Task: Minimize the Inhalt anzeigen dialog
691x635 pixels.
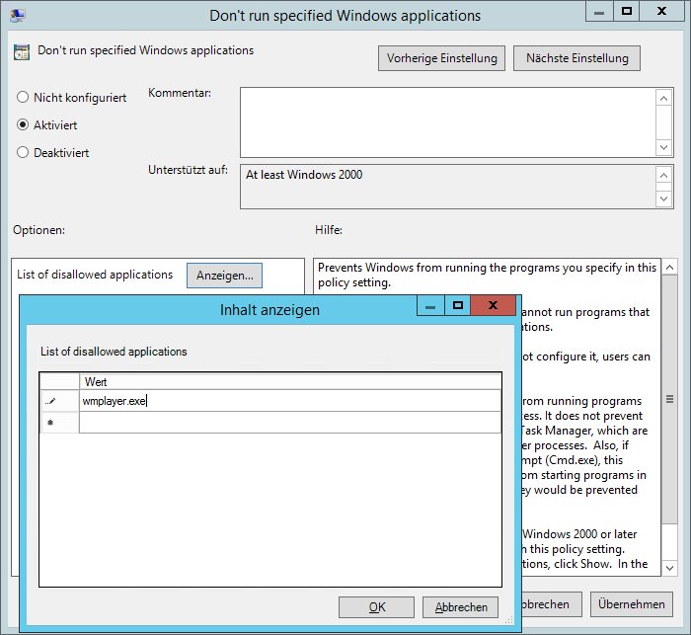Action: [429, 306]
